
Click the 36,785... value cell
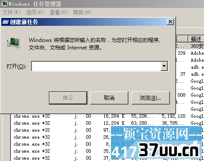point(173,123)
